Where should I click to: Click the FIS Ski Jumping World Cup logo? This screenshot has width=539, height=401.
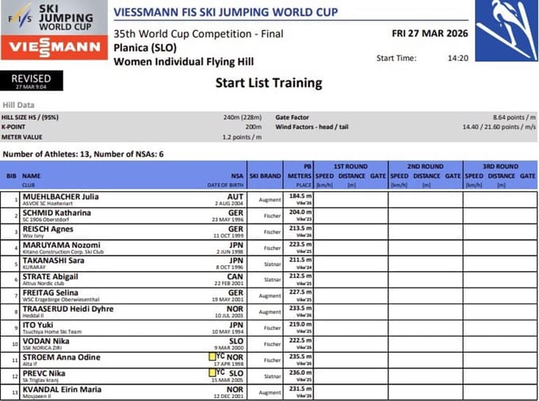53,18
